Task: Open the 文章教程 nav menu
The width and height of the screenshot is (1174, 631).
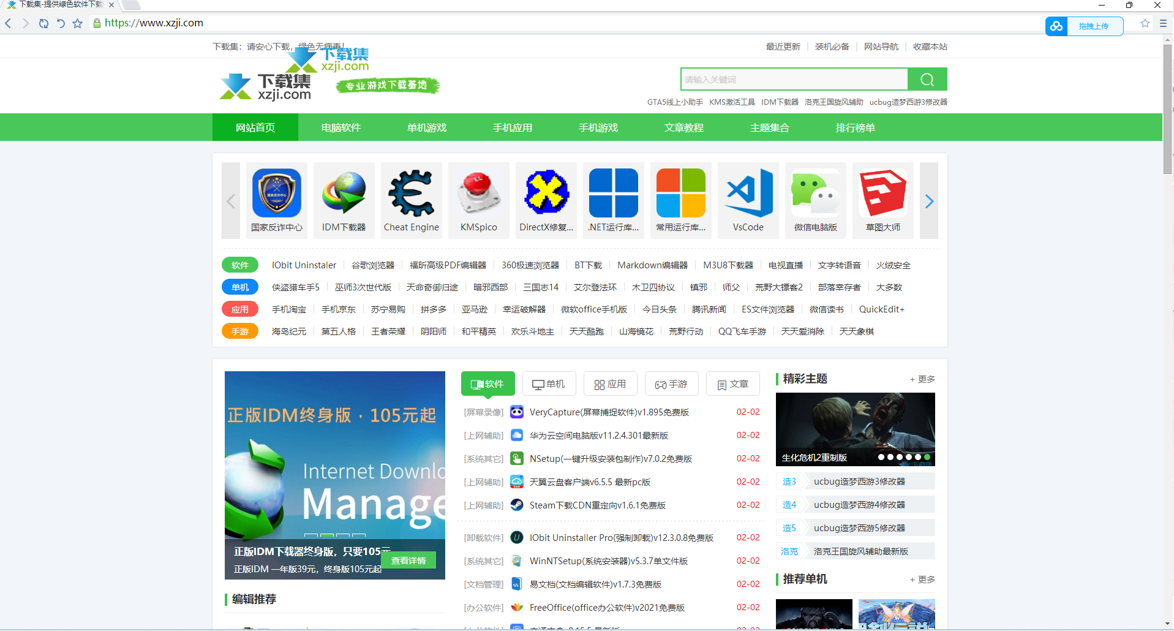Action: point(684,127)
